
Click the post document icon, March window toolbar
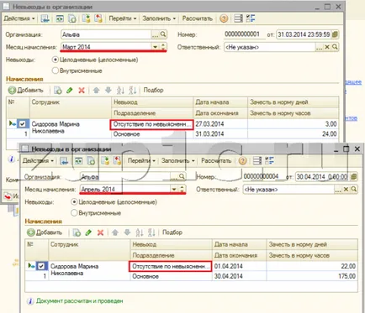tap(86, 18)
